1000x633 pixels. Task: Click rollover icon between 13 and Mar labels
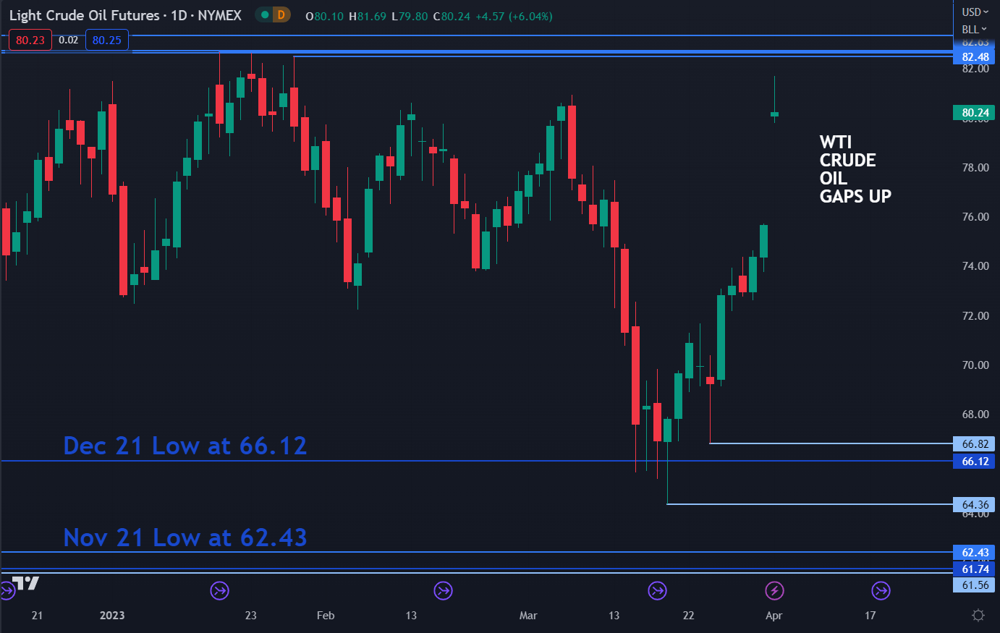tap(443, 591)
